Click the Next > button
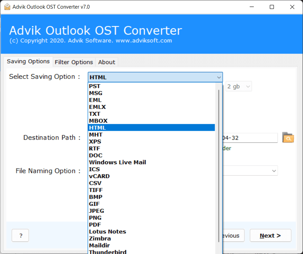This screenshot has width=303, height=254. click(x=270, y=235)
